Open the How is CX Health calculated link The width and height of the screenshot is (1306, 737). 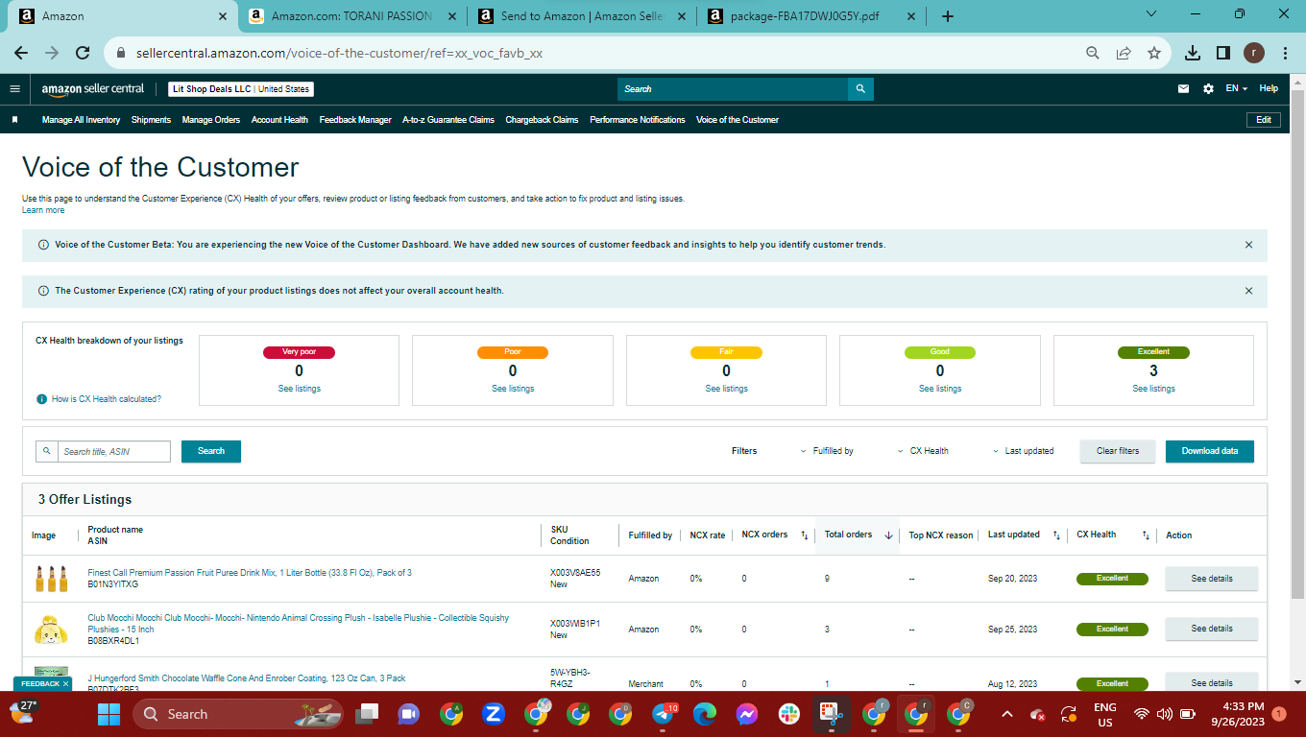click(x=107, y=399)
